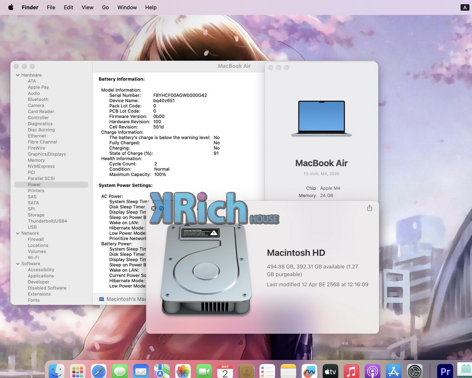
Task: Open the Messages app in Dock
Action: point(120,371)
